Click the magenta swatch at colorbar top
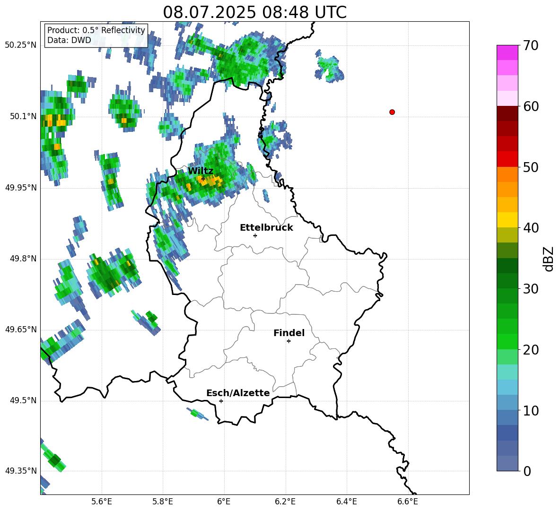The width and height of the screenshot is (560, 511). [507, 53]
